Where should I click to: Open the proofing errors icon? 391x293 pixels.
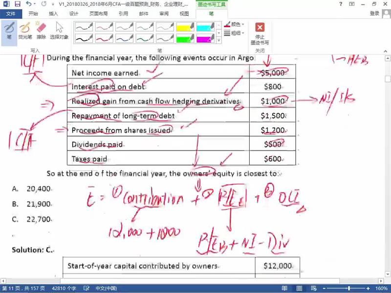pyautogui.click(x=87, y=289)
